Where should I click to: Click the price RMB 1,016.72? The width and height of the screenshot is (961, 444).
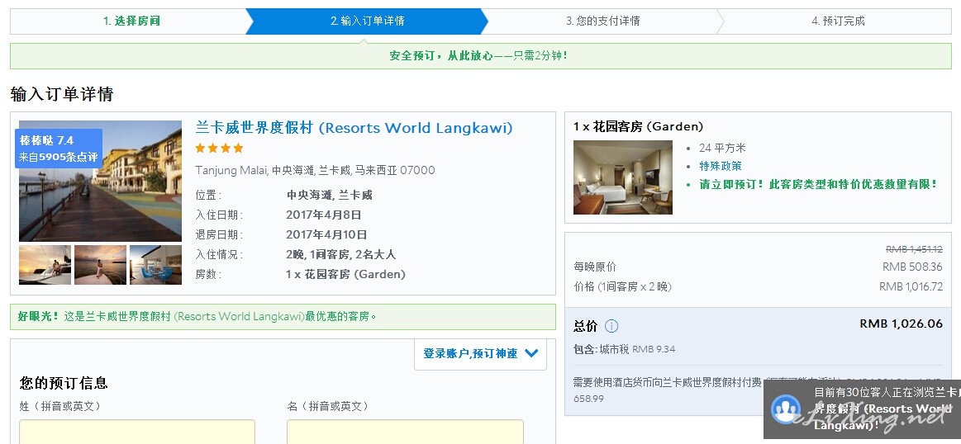tap(911, 286)
